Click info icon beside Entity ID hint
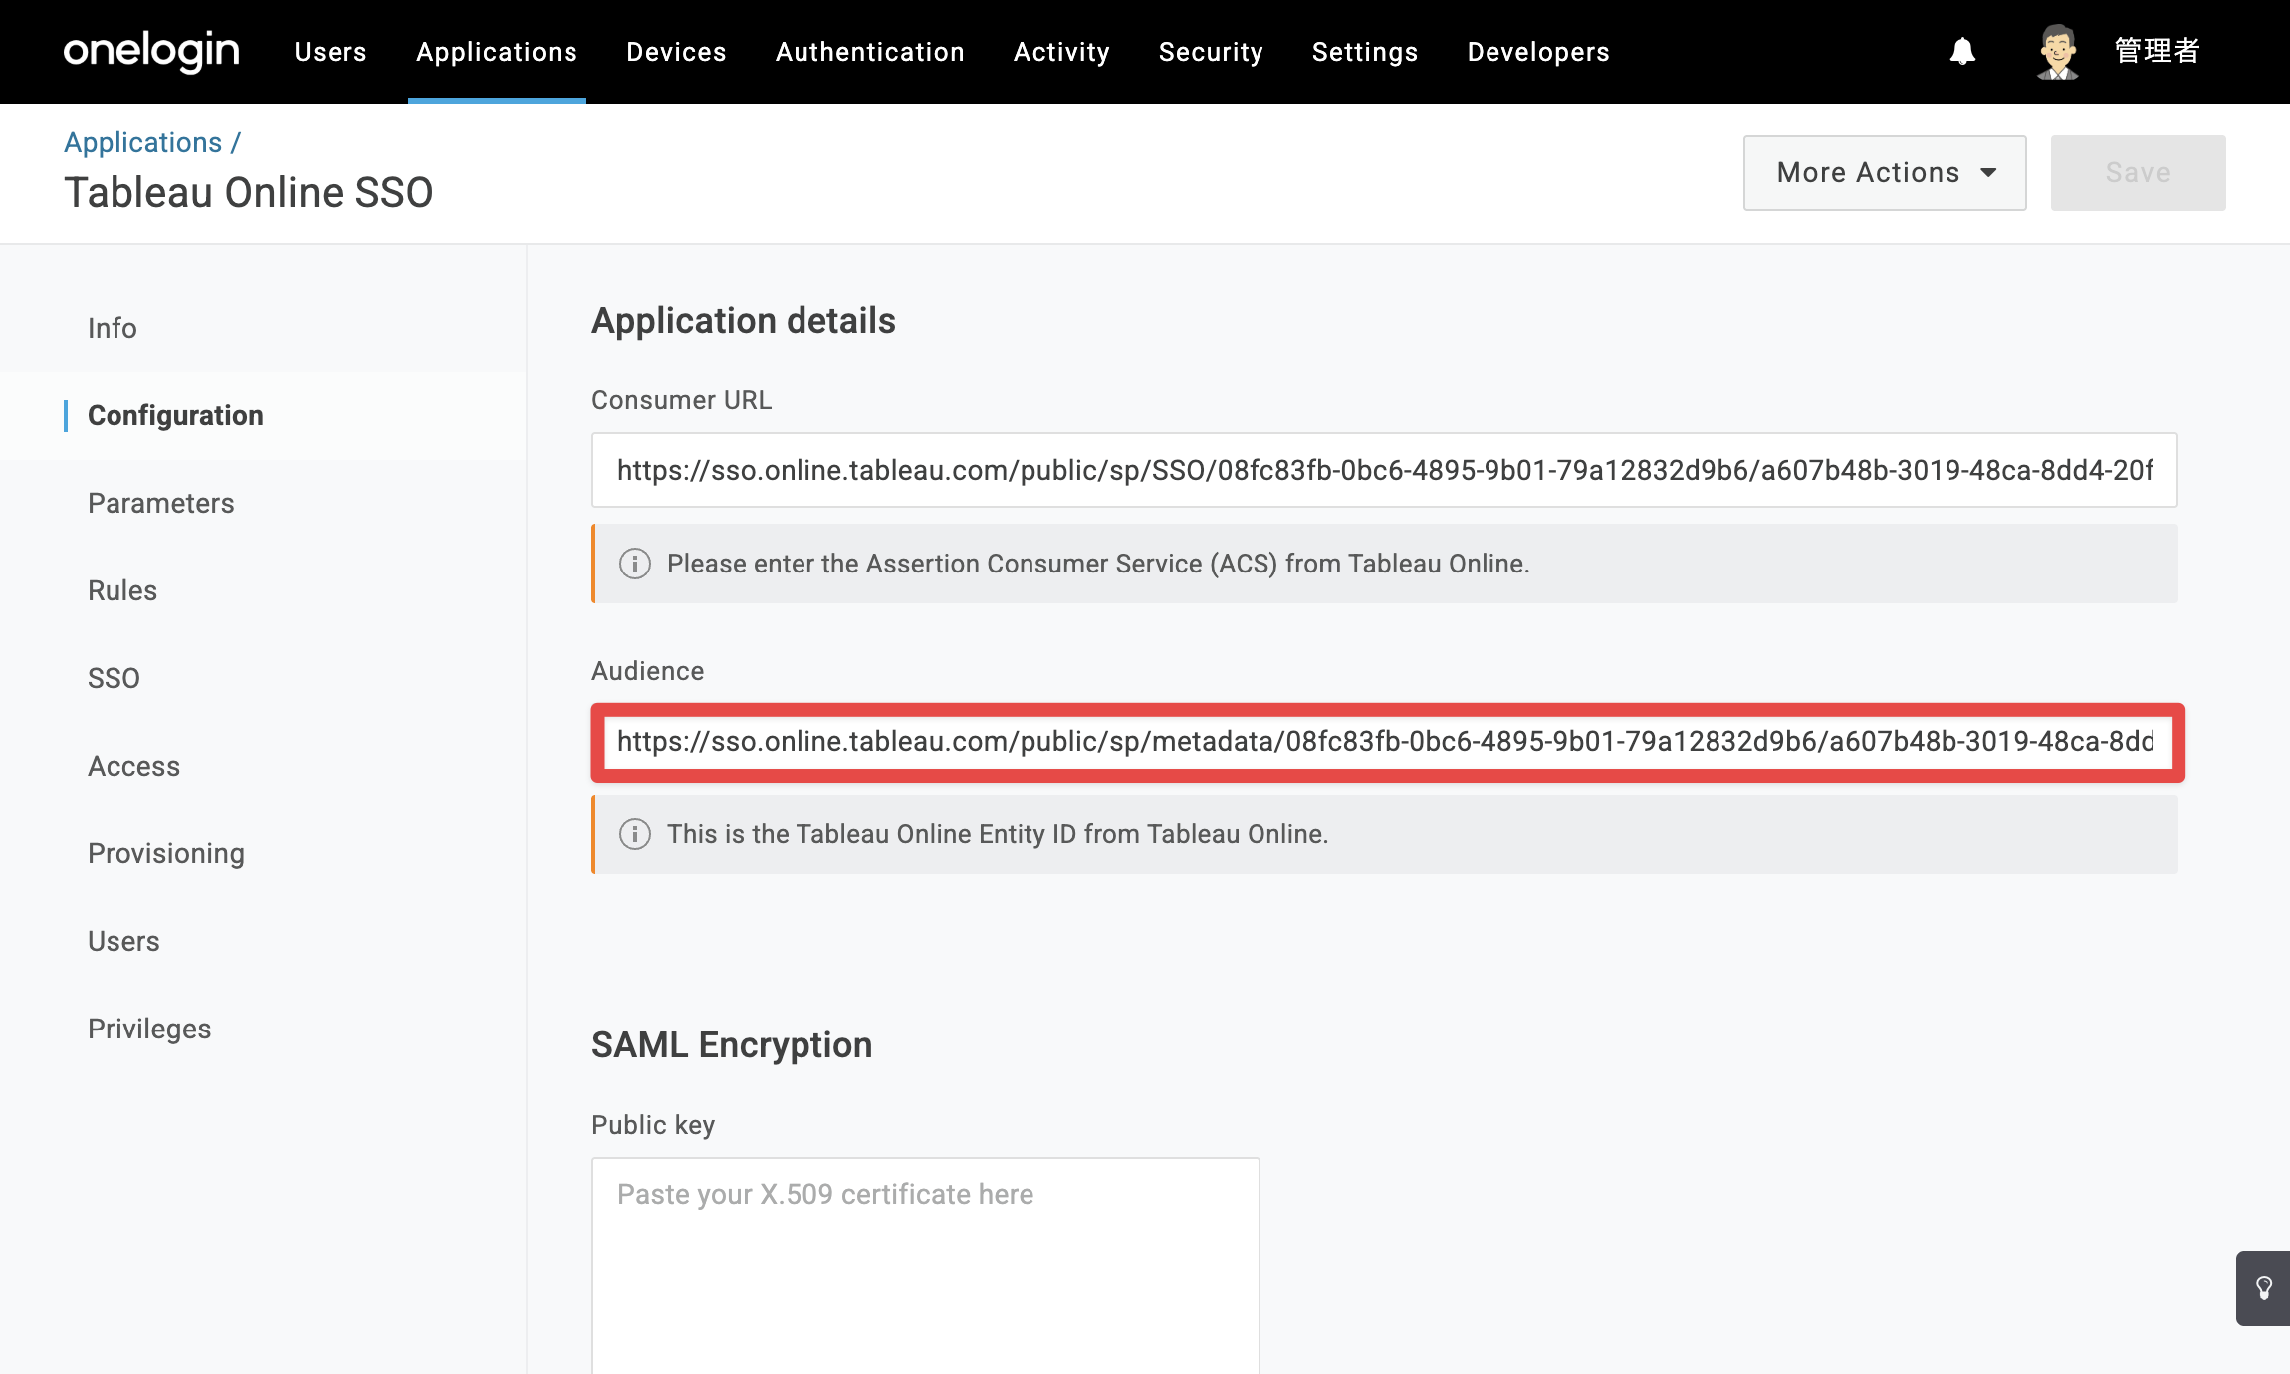The height and width of the screenshot is (1374, 2290). pos(635,834)
